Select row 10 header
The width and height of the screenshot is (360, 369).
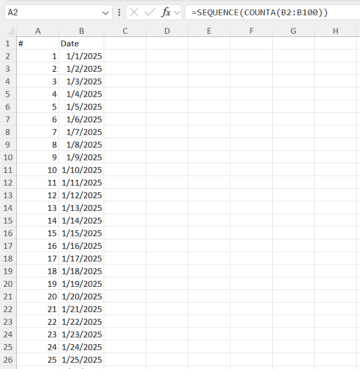pos(8,157)
